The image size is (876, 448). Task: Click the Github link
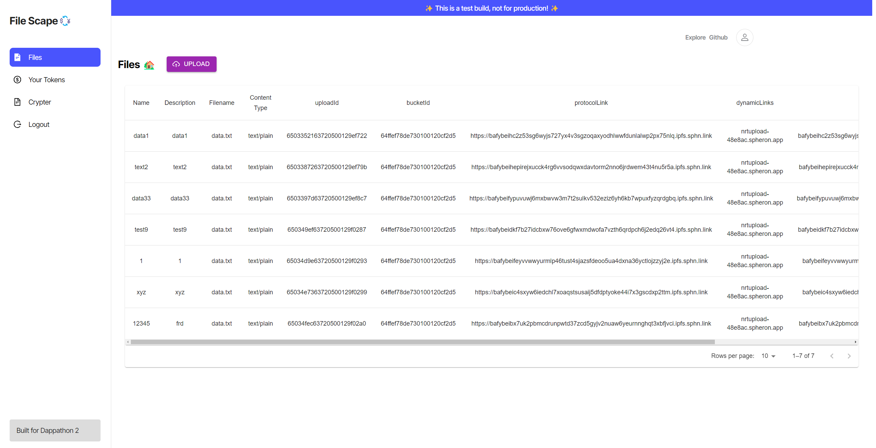[x=718, y=37]
